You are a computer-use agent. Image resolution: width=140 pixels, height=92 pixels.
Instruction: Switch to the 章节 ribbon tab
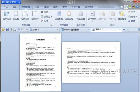point(64,7)
